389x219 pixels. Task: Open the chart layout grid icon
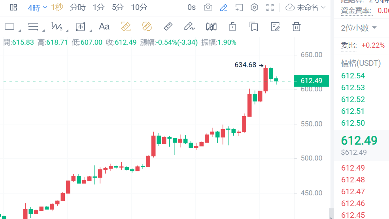pyautogui.click(x=13, y=7)
